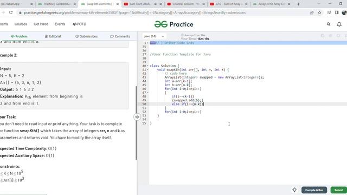Switch to WhatsApp browser tab

tap(13, 4)
